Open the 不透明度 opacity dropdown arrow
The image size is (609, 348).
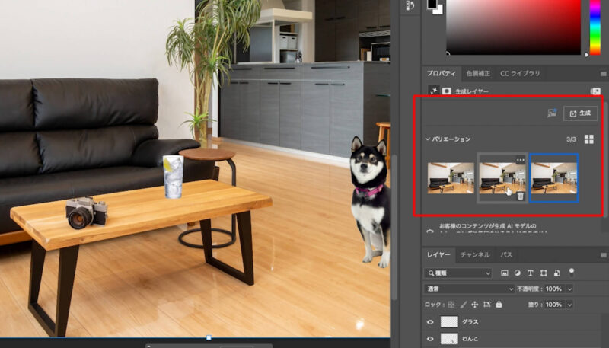(569, 289)
